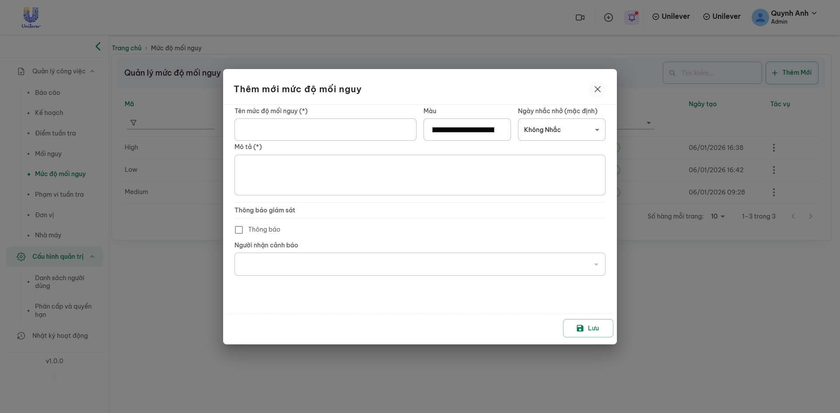Enable the Thông báo checkbox
Image resolution: width=840 pixels, height=413 pixels.
click(x=239, y=230)
